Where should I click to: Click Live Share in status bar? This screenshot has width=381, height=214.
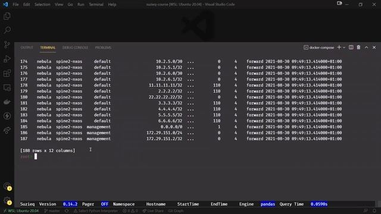tap(153, 211)
